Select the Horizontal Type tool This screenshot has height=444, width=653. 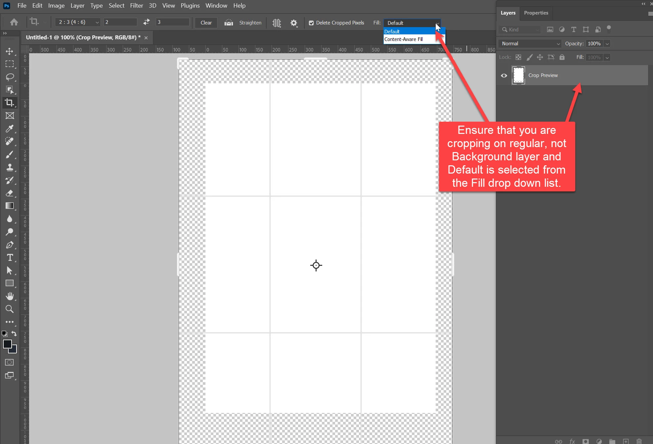pos(10,258)
